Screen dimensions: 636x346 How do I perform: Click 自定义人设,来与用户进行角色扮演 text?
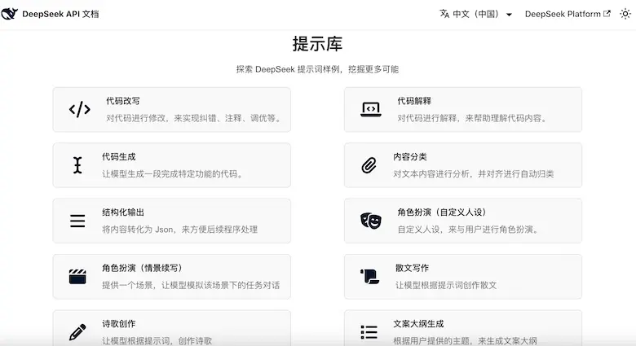click(468, 230)
